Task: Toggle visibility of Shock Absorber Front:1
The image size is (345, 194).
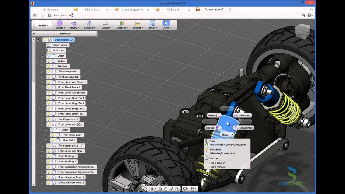Action: [x=49, y=177]
